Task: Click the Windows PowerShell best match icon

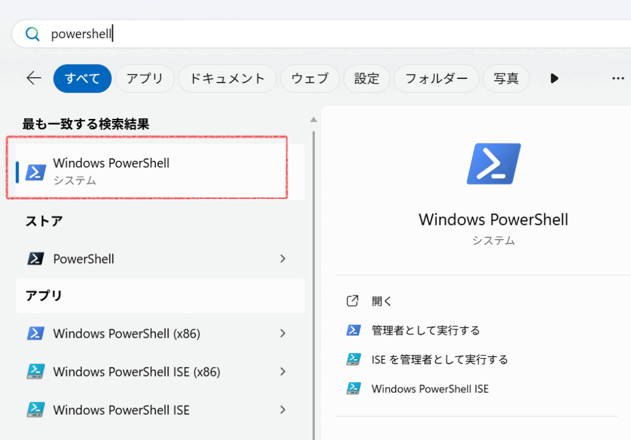Action: point(36,172)
